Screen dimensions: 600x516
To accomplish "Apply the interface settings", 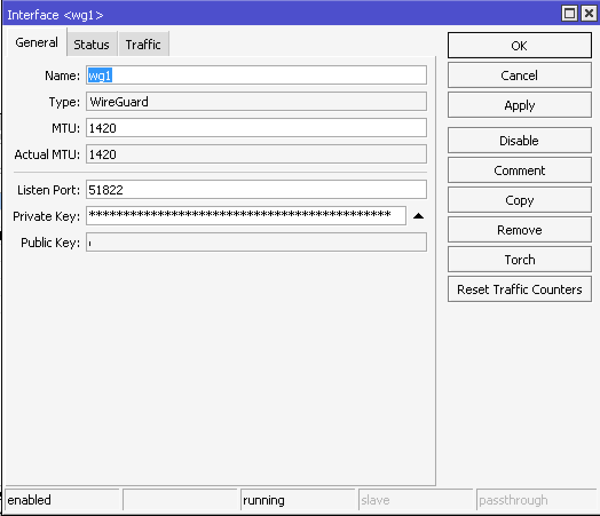I will [x=520, y=105].
